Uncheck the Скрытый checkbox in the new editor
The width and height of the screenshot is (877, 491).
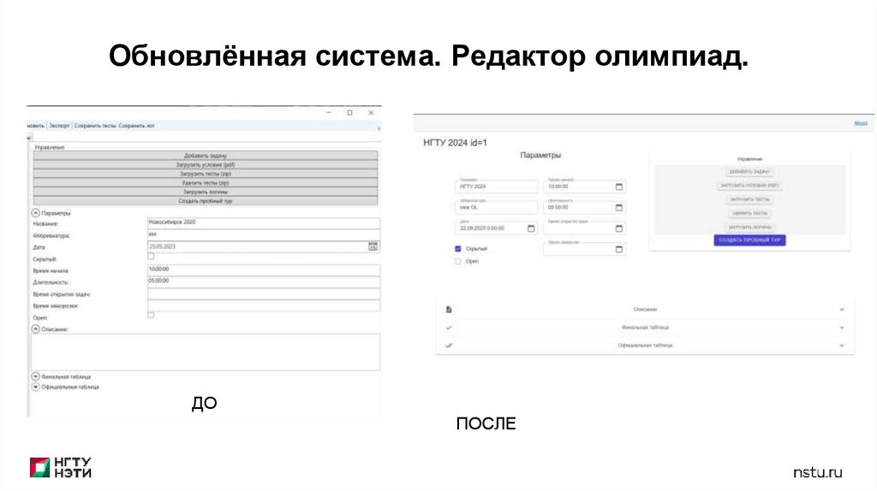tap(458, 249)
